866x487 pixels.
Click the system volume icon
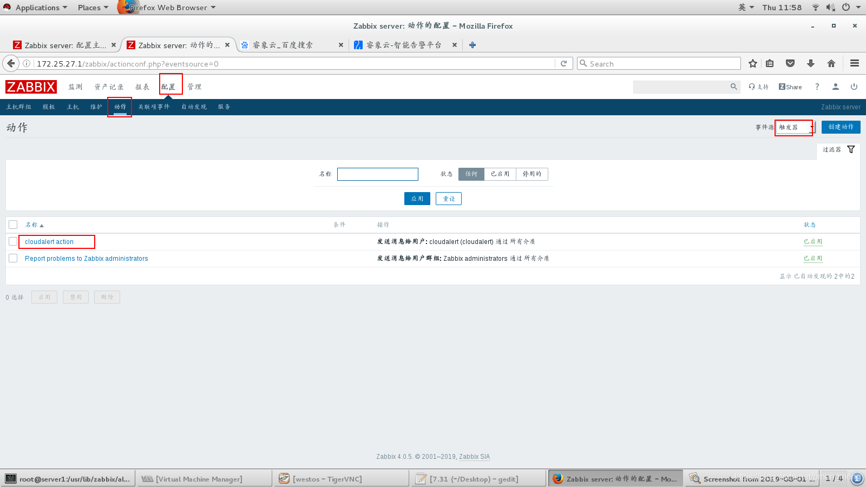(831, 7)
